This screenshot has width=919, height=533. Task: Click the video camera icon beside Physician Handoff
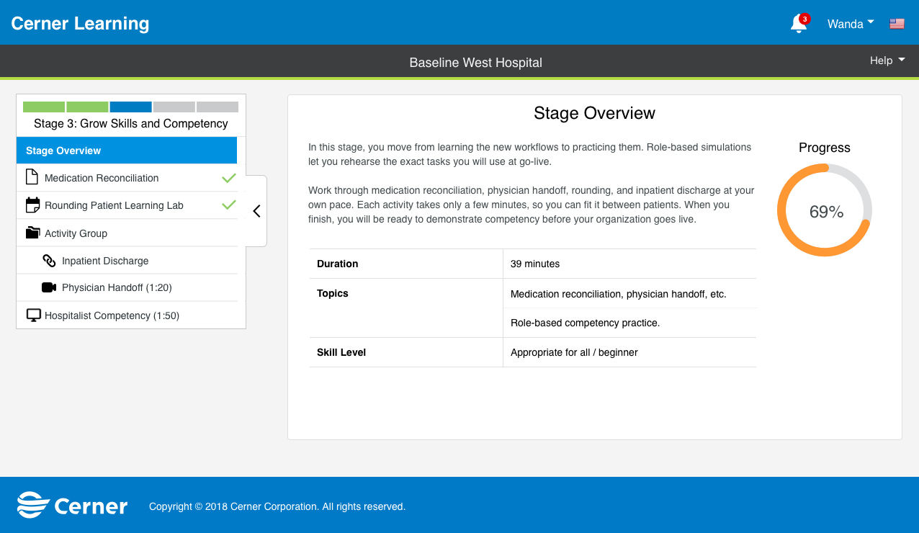click(x=49, y=287)
